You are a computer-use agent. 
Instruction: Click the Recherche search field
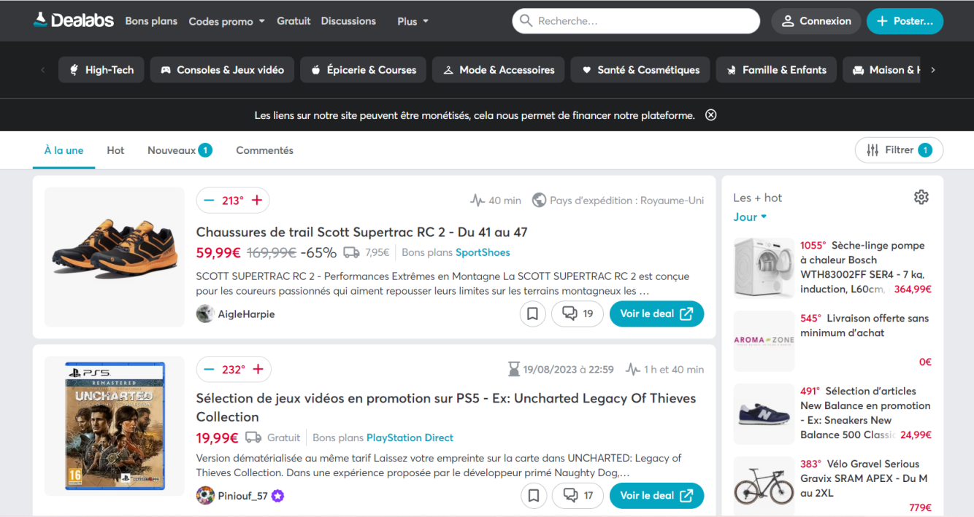tap(643, 21)
